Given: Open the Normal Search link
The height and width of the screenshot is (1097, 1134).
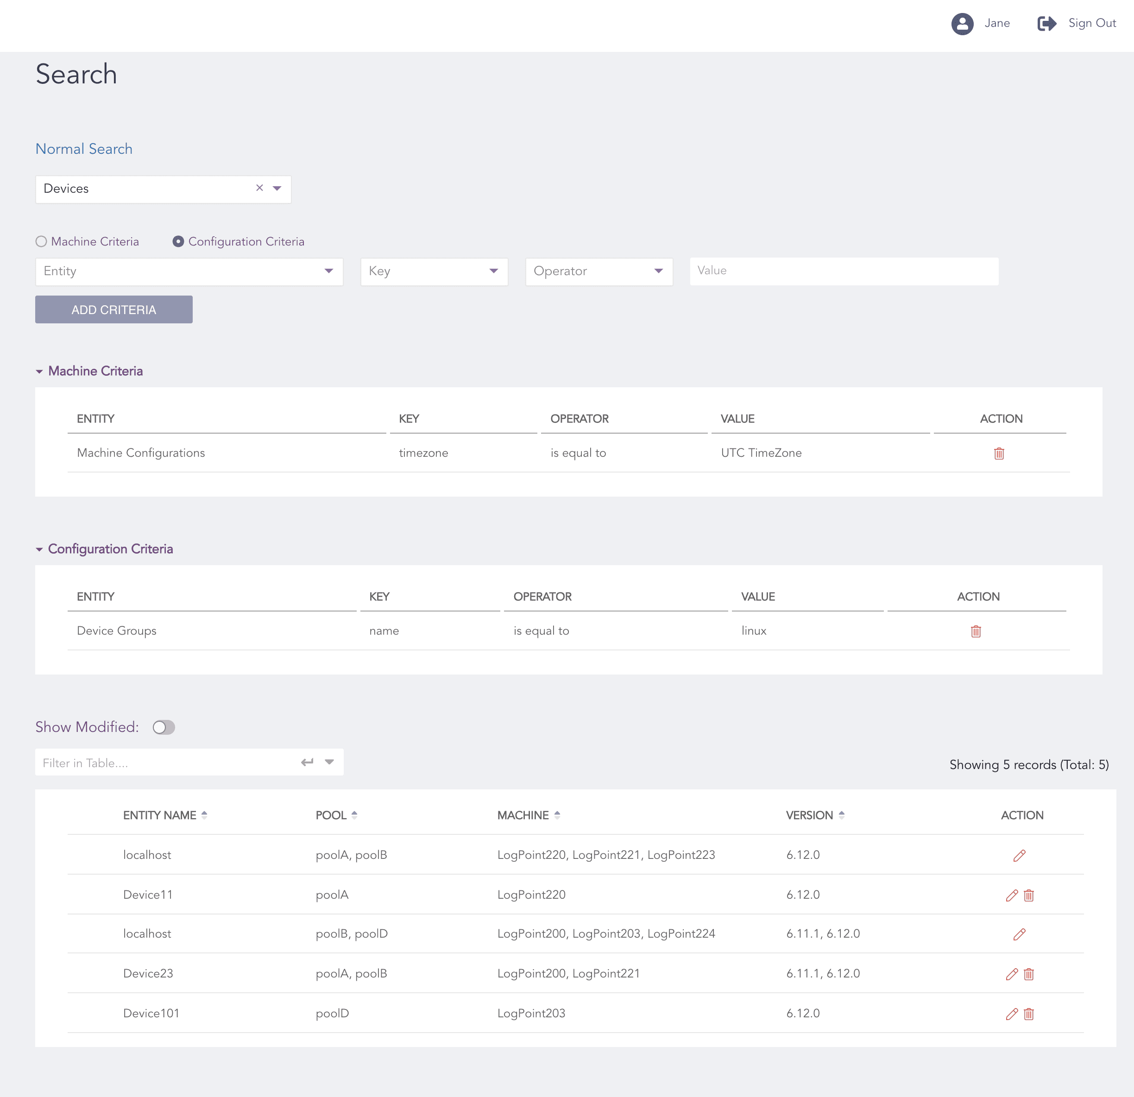Looking at the screenshot, I should click(84, 149).
